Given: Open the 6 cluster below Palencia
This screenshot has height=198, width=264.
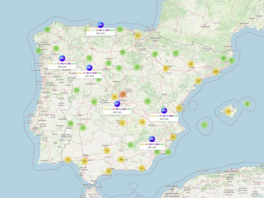Looking at the screenshot, I should click(109, 63).
